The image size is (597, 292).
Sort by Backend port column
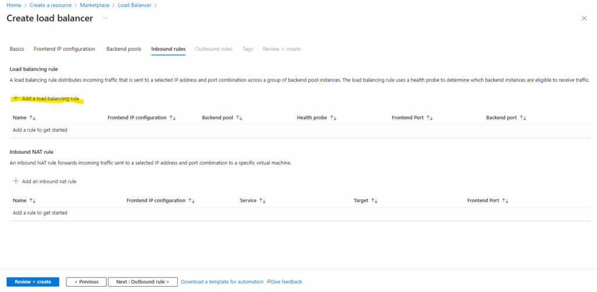[523, 118]
